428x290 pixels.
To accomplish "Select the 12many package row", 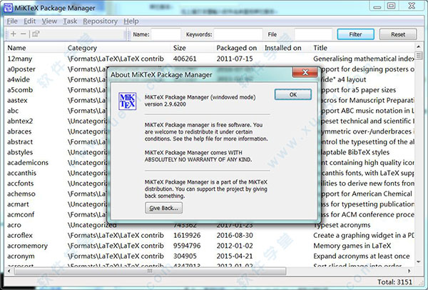I will [x=210, y=59].
